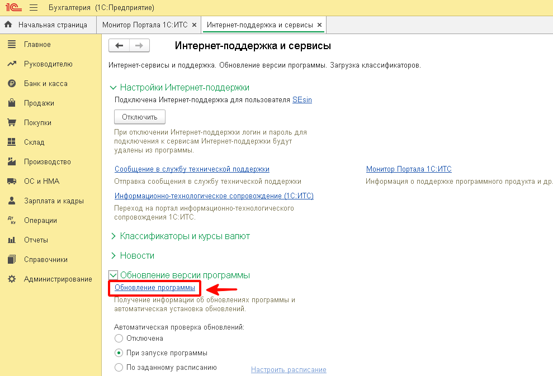Select the Отключена radio option
The height and width of the screenshot is (376, 553).
point(119,339)
